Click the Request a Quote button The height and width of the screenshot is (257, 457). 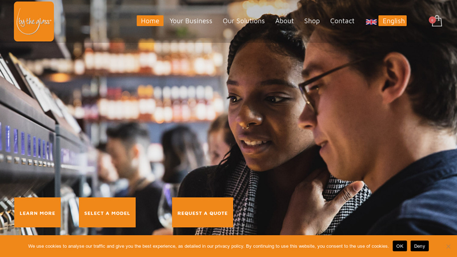click(203, 212)
